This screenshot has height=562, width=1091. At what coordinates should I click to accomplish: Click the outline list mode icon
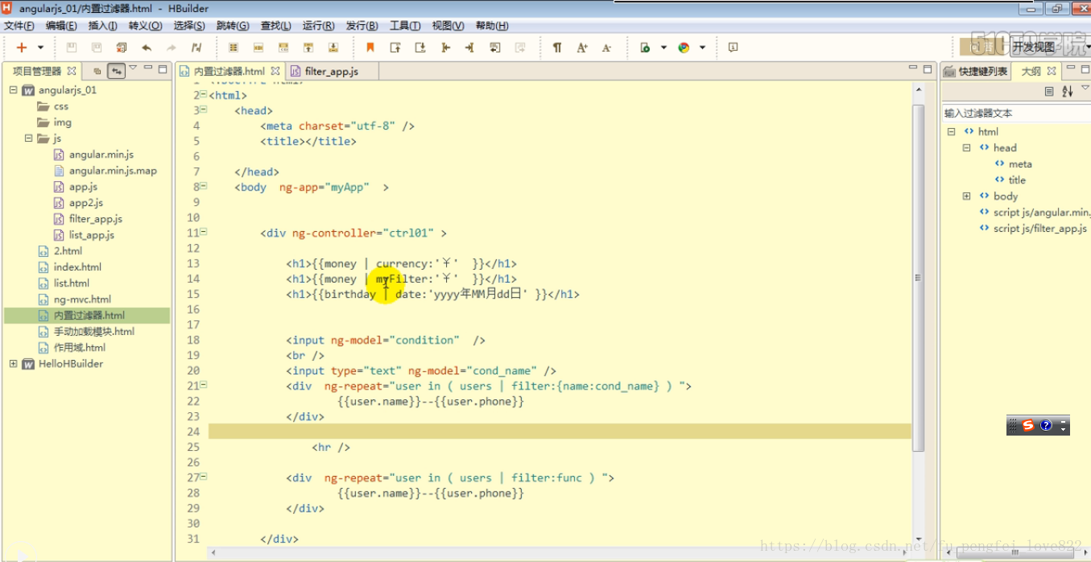(1049, 91)
